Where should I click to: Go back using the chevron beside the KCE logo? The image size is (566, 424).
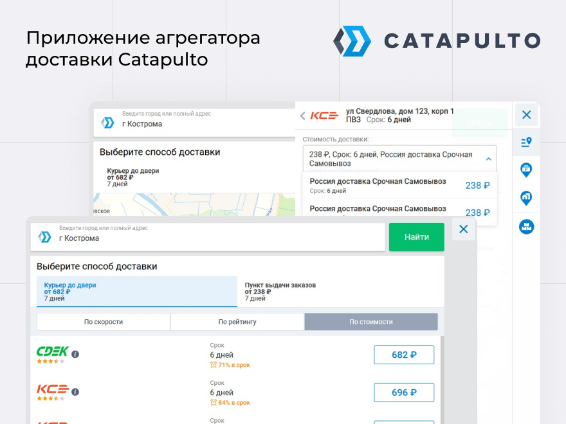[x=303, y=116]
